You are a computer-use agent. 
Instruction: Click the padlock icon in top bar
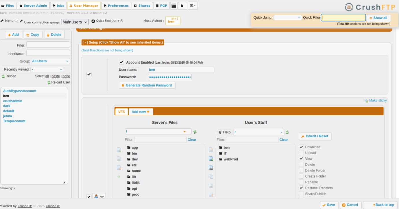coord(182,6)
